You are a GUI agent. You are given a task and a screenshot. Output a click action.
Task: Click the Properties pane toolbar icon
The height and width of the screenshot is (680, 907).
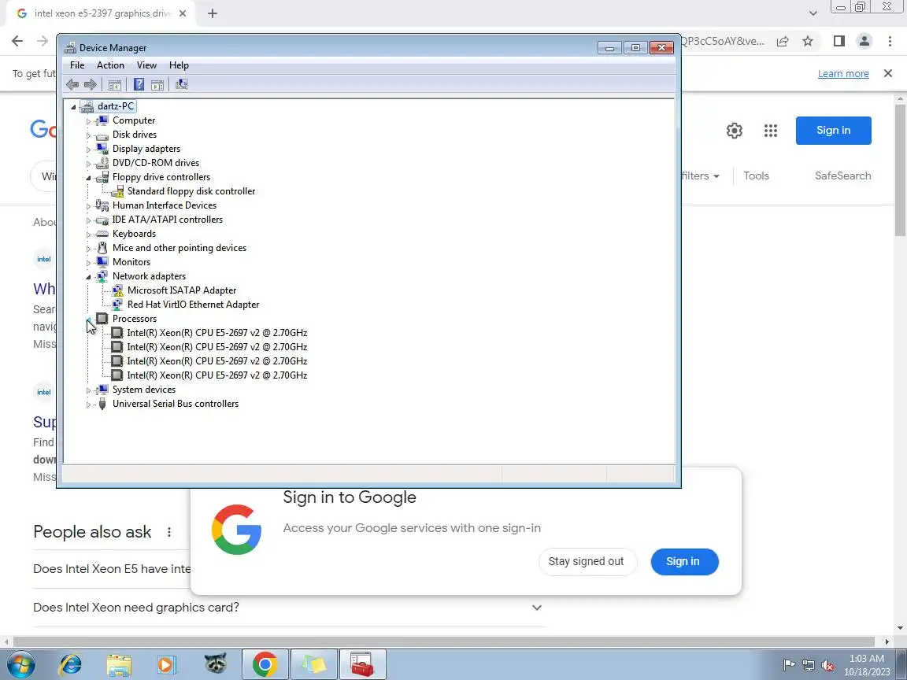157,84
